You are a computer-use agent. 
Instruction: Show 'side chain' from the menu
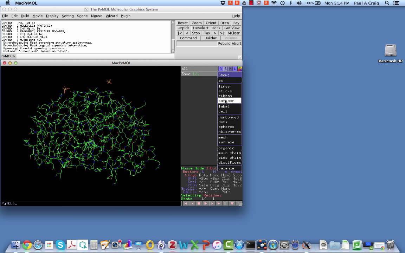230,158
